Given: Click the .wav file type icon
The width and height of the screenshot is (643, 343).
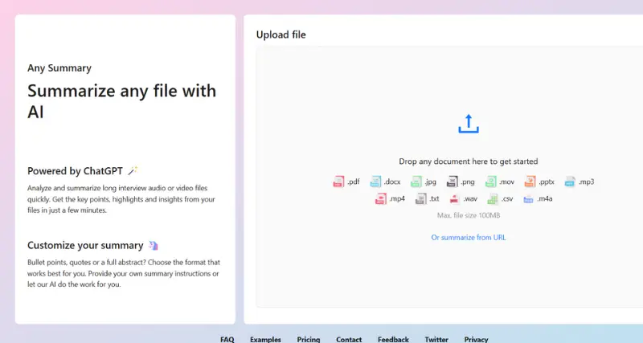Looking at the screenshot, I should (x=456, y=198).
